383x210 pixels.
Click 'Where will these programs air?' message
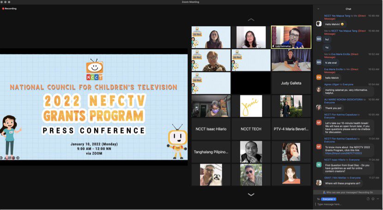[x=343, y=183]
